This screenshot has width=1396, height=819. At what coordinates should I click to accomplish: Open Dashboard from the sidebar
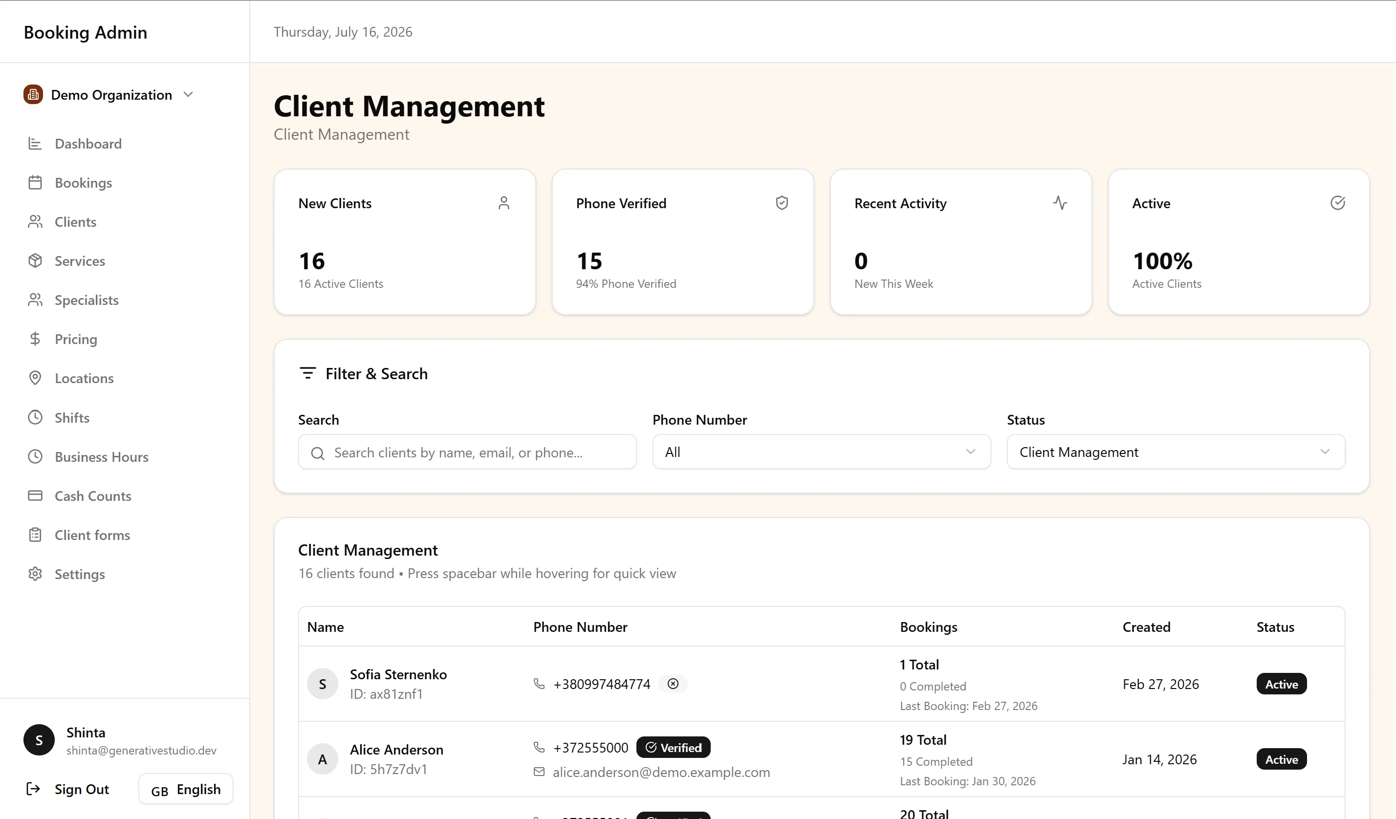(x=87, y=143)
